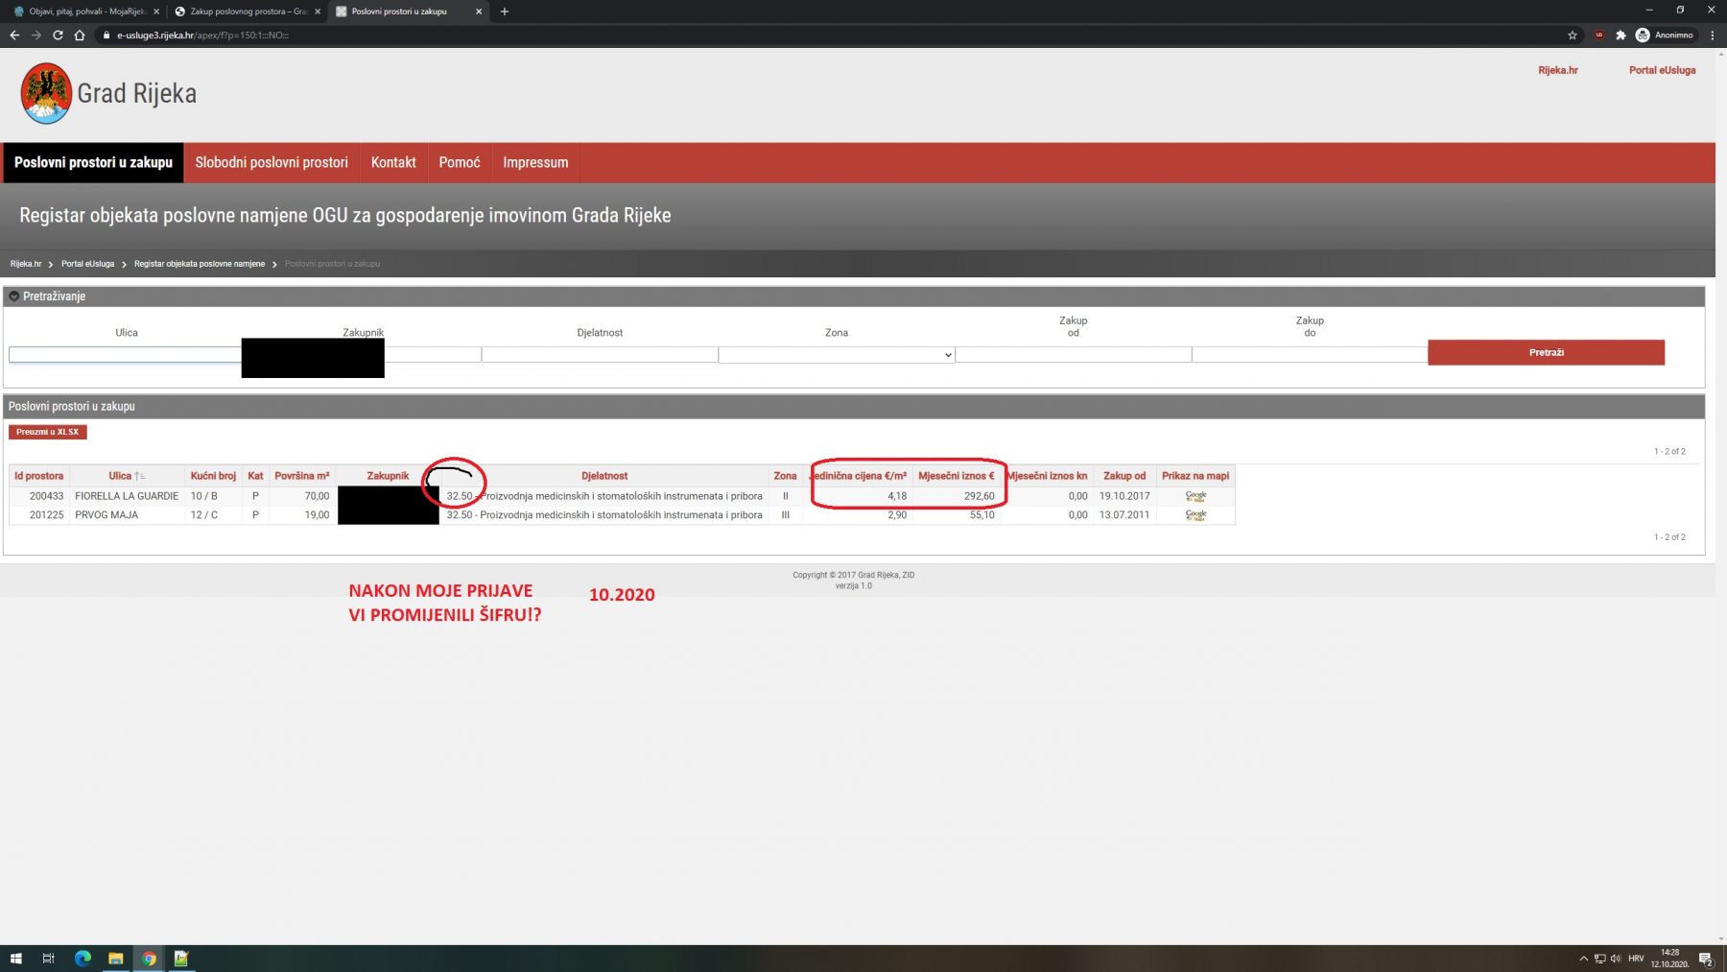Open the Portal eUsluga link at top right

click(x=1661, y=70)
